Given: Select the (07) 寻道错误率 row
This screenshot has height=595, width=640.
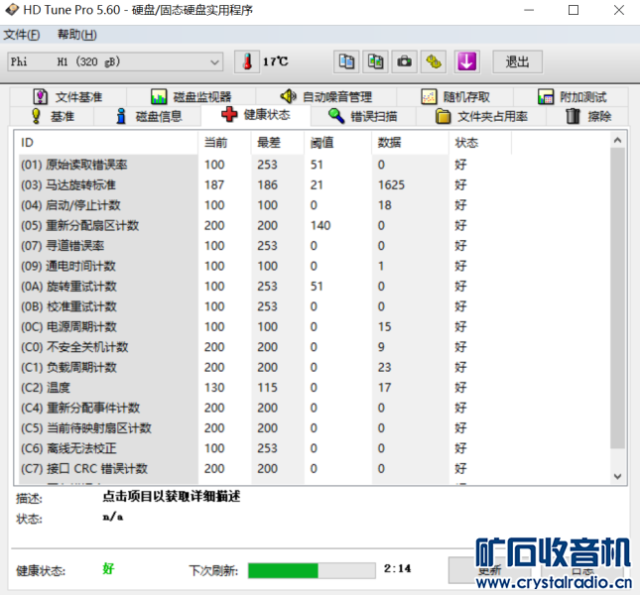Looking at the screenshot, I should (314, 246).
